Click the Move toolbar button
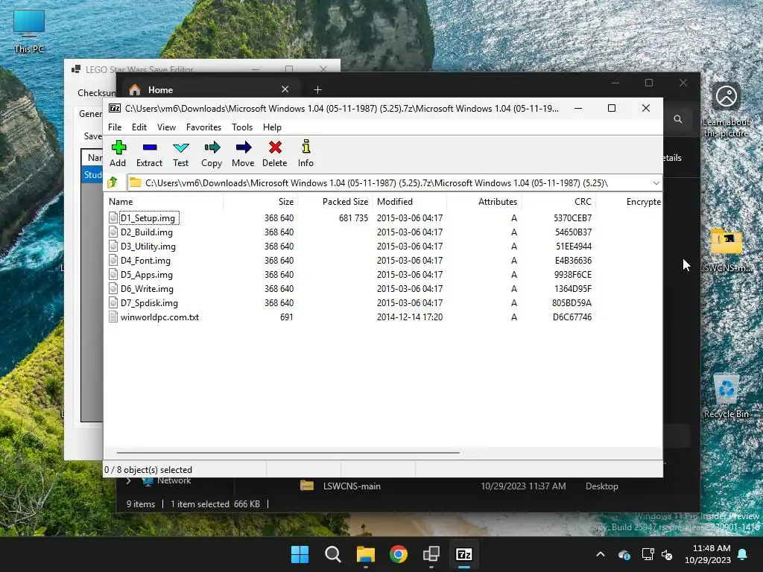 [x=243, y=153]
